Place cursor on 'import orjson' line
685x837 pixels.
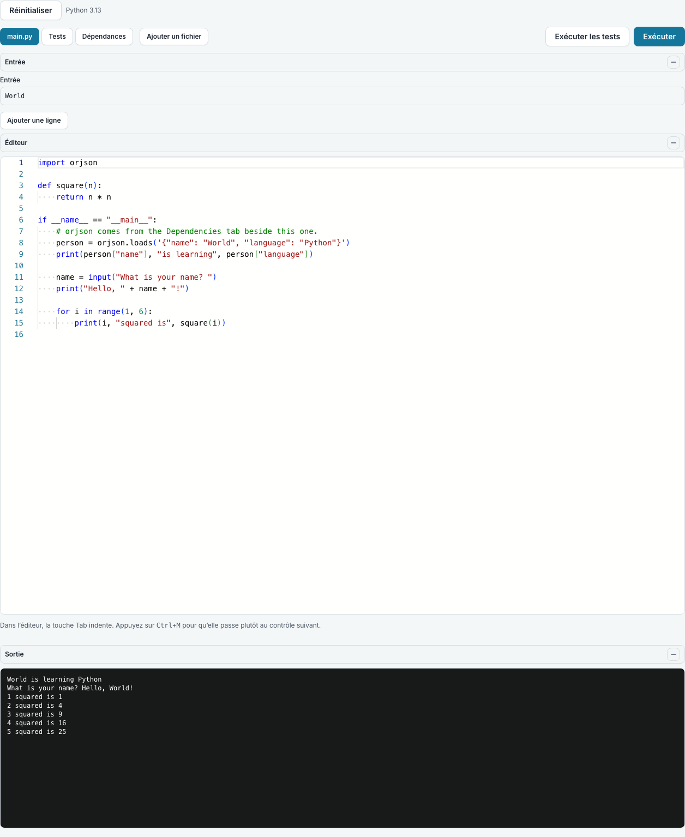pos(68,162)
